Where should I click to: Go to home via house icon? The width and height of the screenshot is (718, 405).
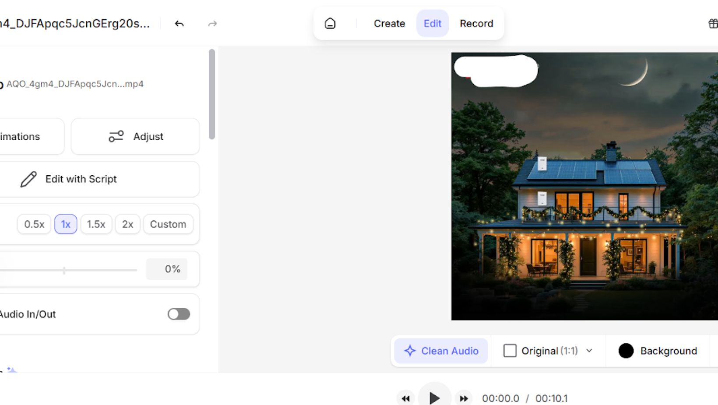point(330,24)
